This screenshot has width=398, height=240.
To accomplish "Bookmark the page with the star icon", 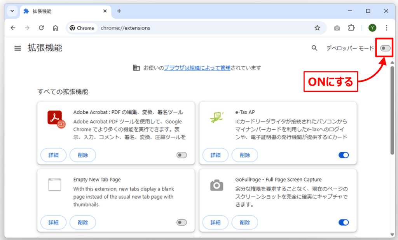I will [318, 28].
